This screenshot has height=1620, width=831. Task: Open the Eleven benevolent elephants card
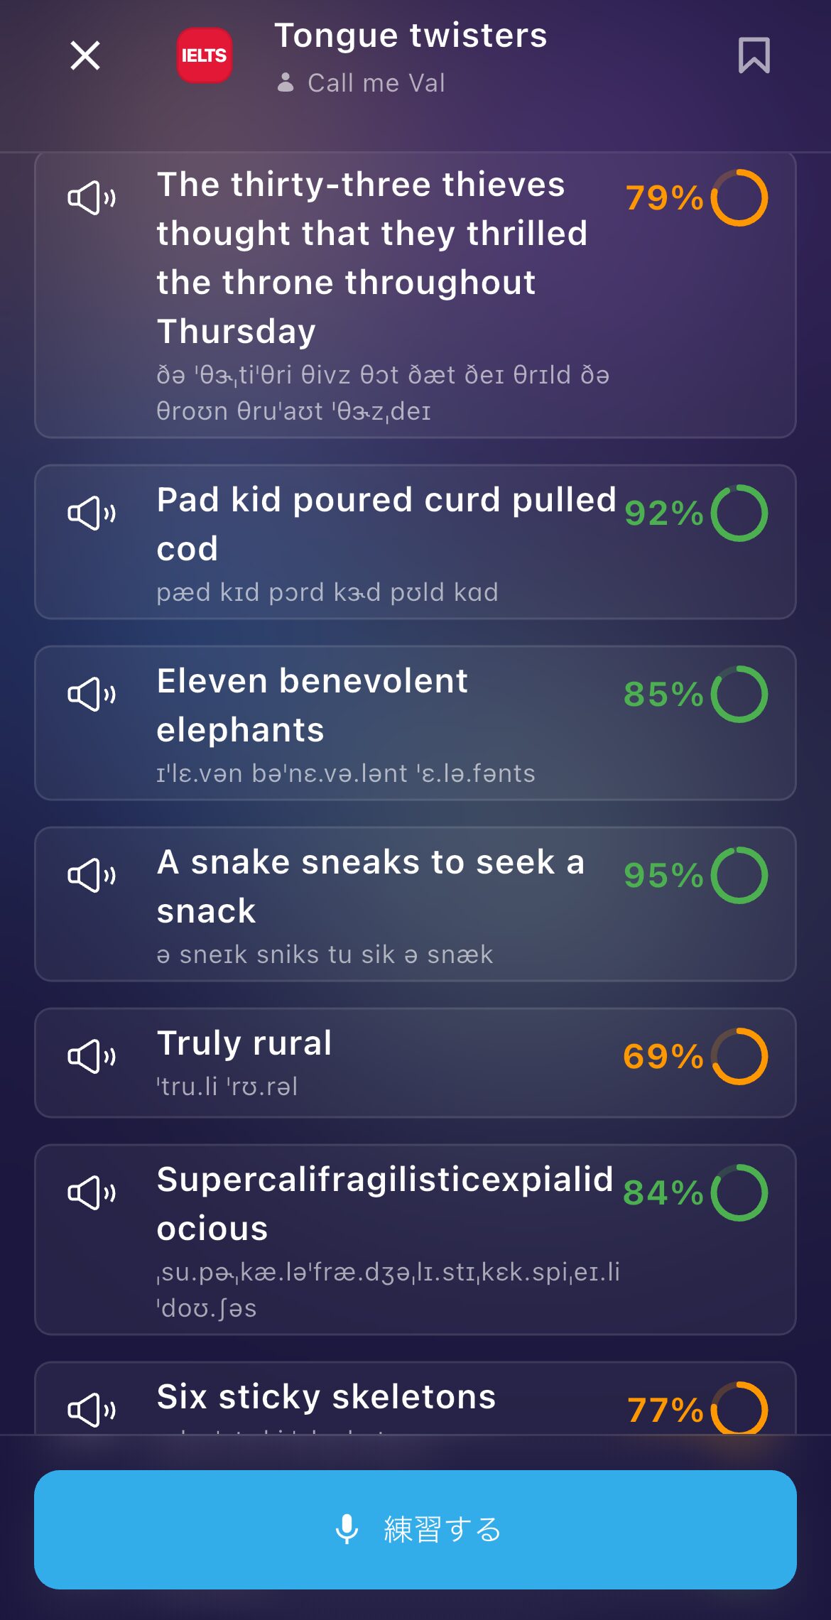415,723
